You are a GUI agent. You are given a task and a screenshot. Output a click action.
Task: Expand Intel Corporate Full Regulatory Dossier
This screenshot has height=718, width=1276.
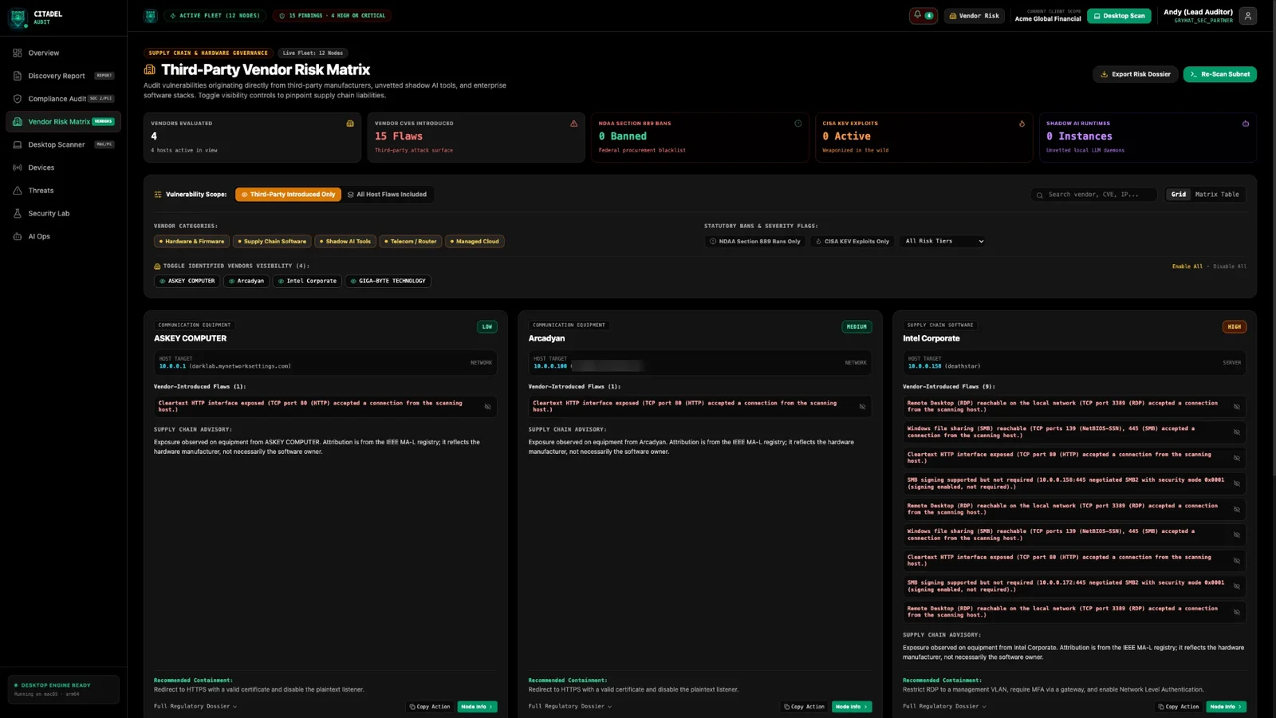pyautogui.click(x=944, y=706)
